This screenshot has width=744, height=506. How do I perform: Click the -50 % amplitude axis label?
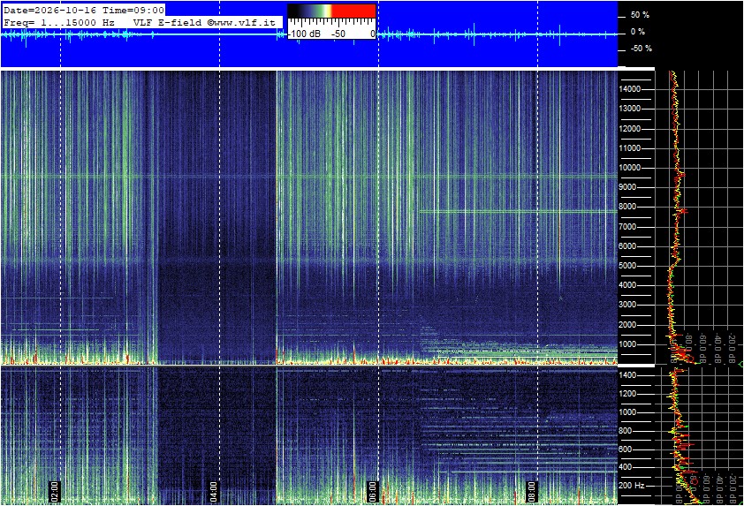point(641,49)
